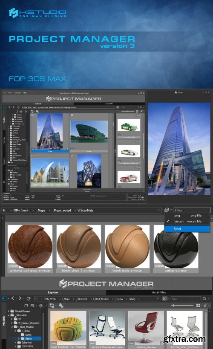Switch to the Asset Files tab in the bottom panel
This screenshot has height=349, width=213.
point(159,292)
